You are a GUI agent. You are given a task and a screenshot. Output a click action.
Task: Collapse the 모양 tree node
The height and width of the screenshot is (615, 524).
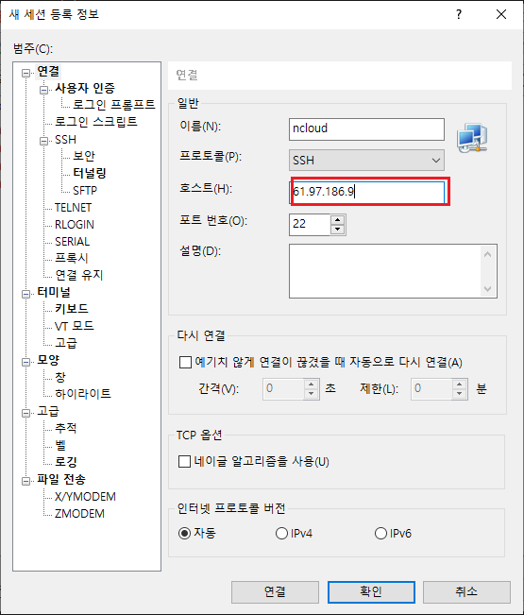tap(25, 362)
